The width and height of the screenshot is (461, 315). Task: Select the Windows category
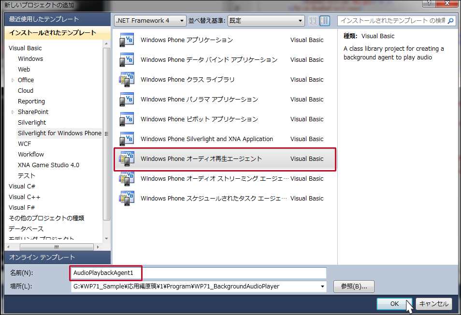pyautogui.click(x=30, y=59)
